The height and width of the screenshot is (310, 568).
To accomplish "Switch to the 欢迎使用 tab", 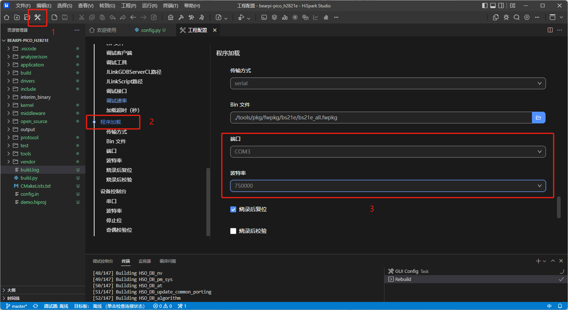I will [107, 30].
